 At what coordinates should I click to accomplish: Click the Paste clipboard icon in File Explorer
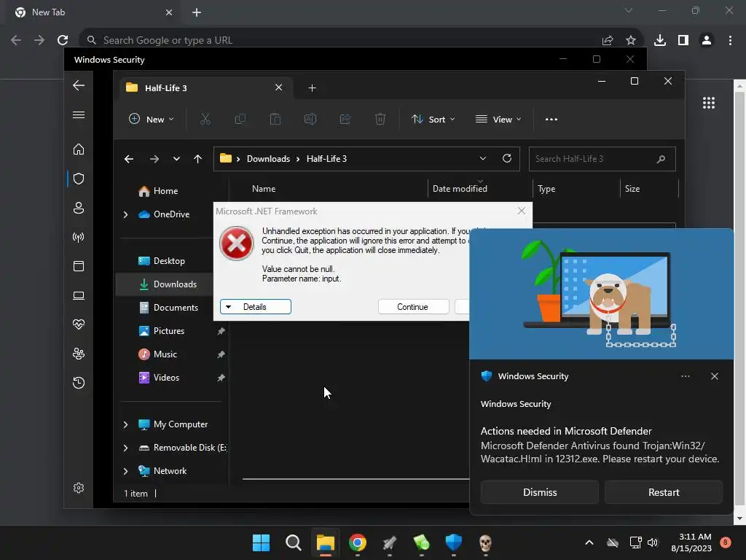point(275,119)
